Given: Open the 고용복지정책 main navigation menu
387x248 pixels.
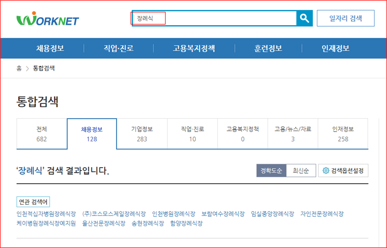Looking at the screenshot, I should pyautogui.click(x=194, y=48).
